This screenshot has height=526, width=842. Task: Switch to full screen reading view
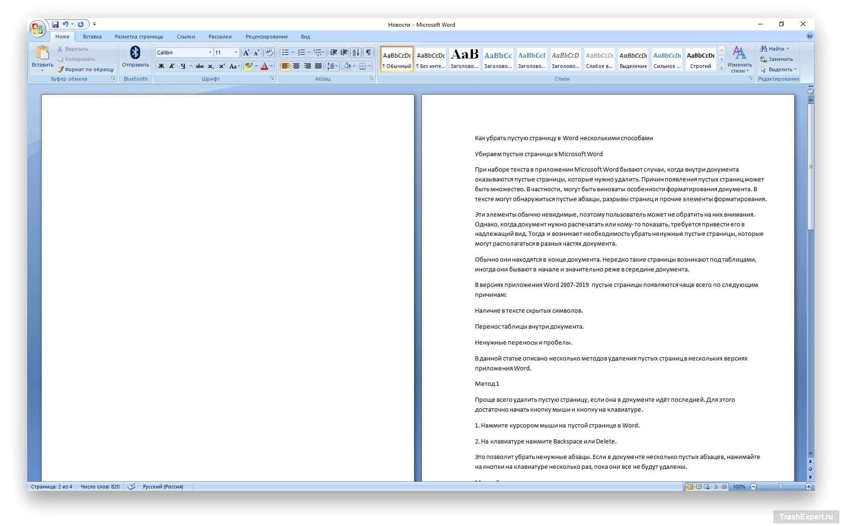point(698,487)
